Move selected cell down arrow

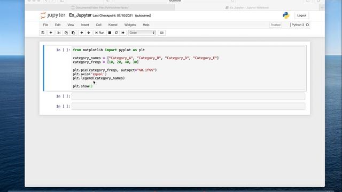click(89, 33)
